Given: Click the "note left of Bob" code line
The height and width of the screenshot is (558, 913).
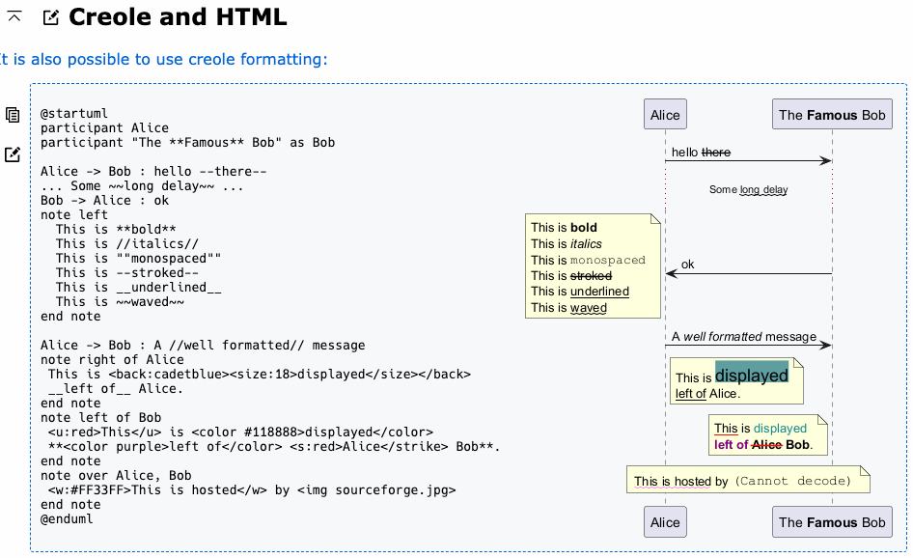Looking at the screenshot, I should click(x=100, y=418).
